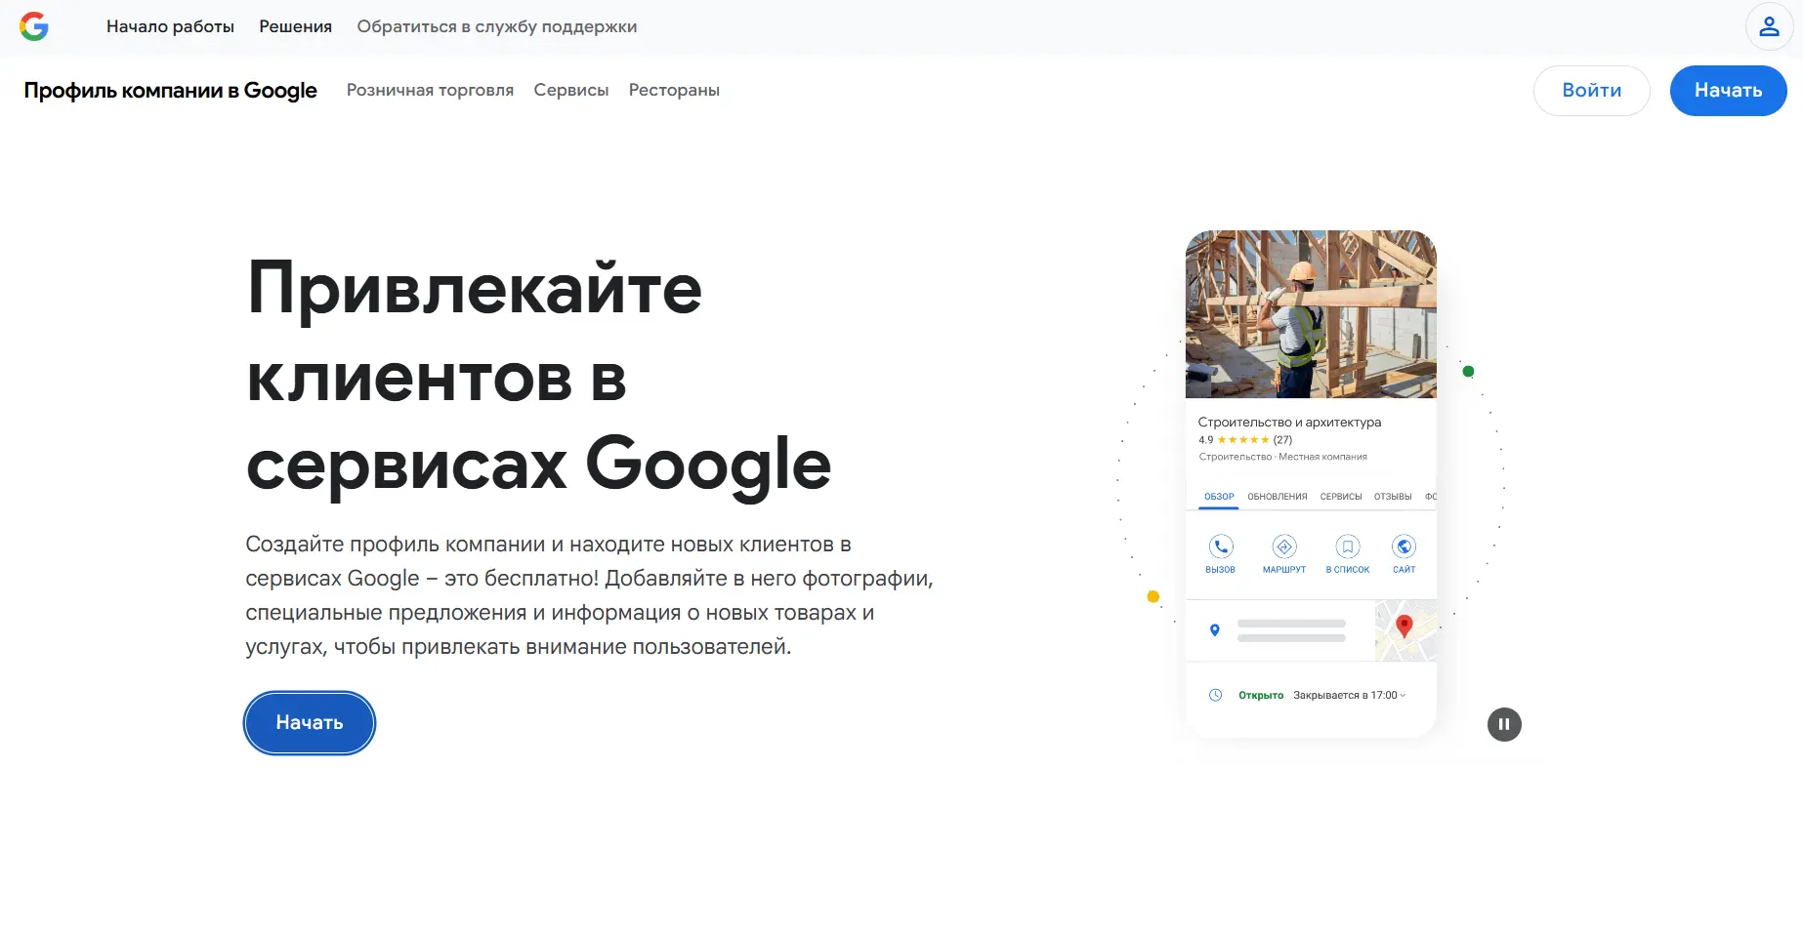
Task: Open the ОБНОВЛЕНИЯ tab
Action: pos(1276,496)
